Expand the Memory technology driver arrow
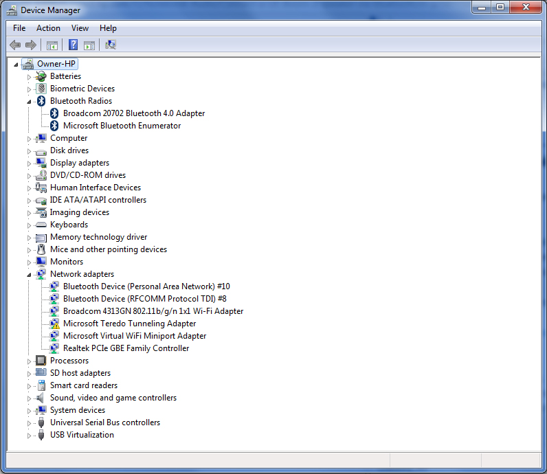 tap(29, 238)
